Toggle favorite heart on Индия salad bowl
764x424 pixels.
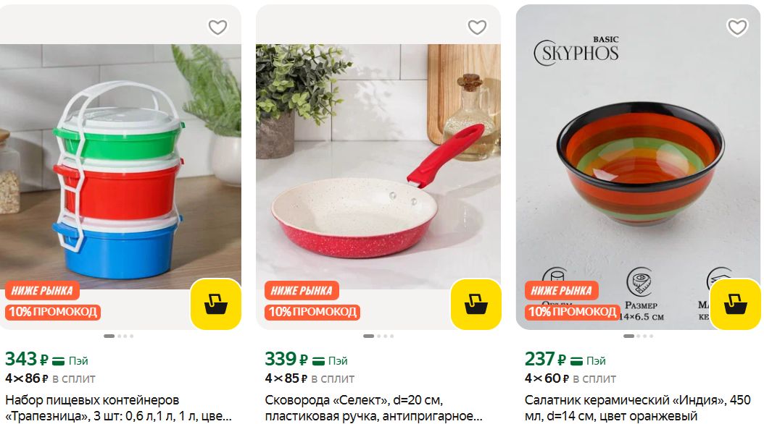[737, 27]
